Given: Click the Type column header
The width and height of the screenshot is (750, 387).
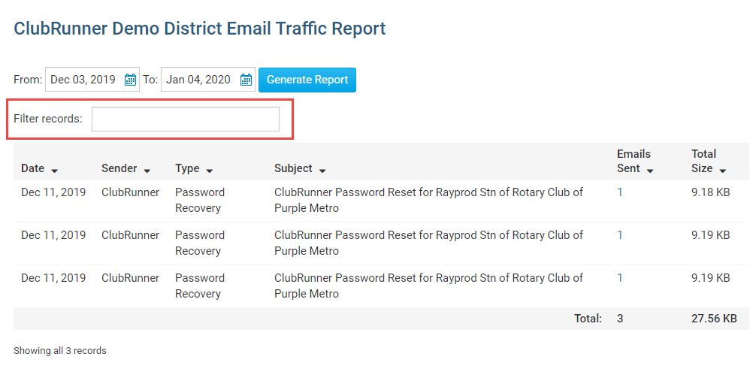Looking at the screenshot, I should pos(187,169).
